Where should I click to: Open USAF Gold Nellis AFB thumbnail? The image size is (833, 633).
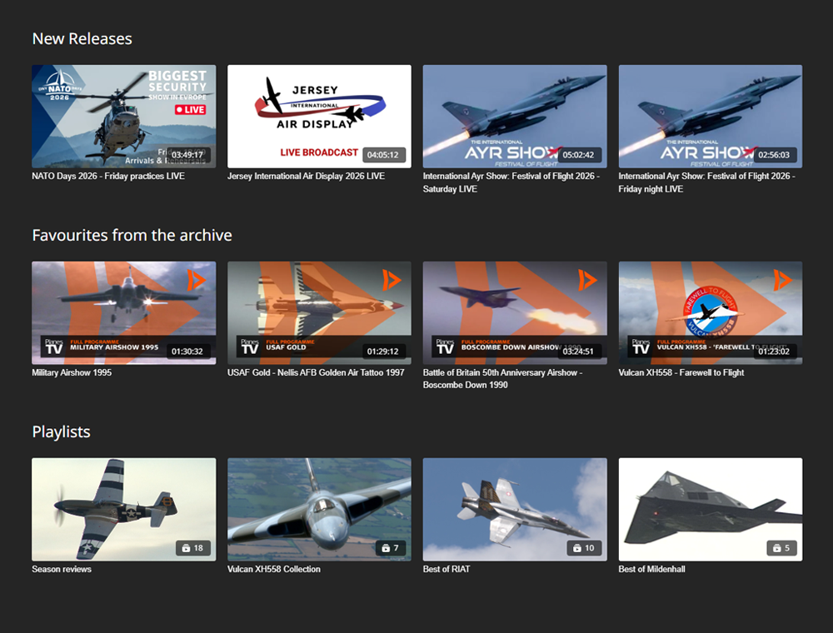(x=319, y=313)
